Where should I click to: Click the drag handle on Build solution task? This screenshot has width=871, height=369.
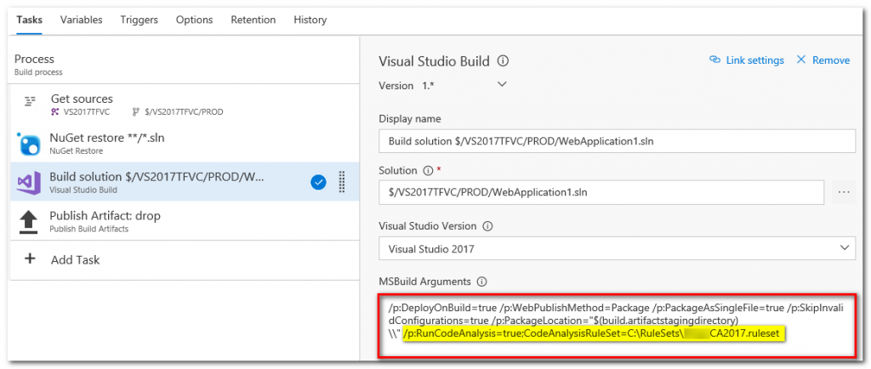coord(342,182)
